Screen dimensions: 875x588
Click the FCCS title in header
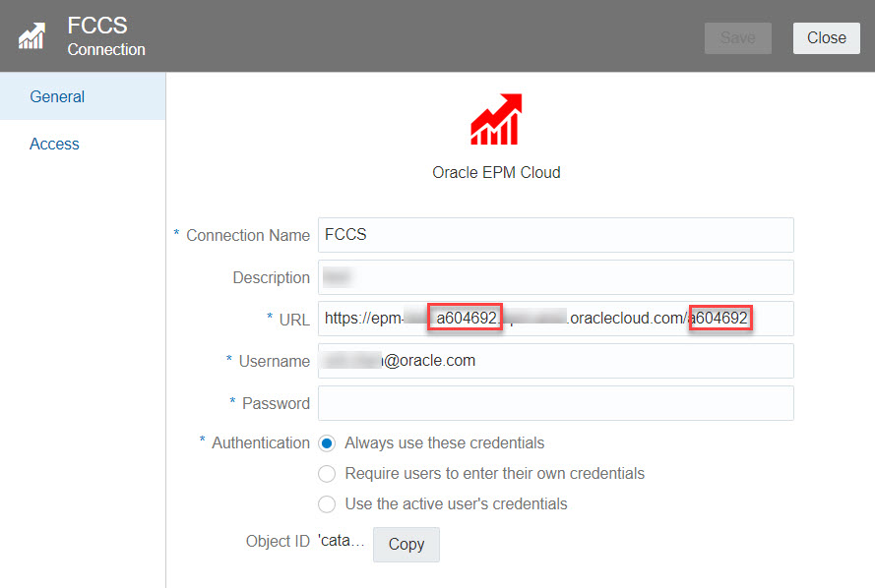(x=97, y=26)
